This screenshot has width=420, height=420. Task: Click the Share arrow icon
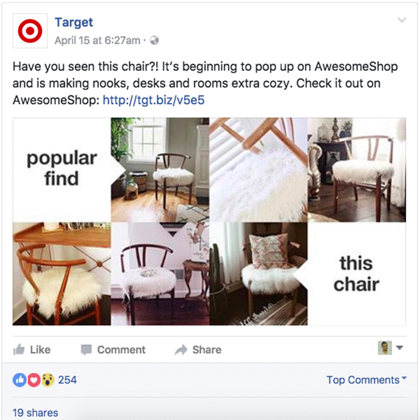click(x=181, y=350)
